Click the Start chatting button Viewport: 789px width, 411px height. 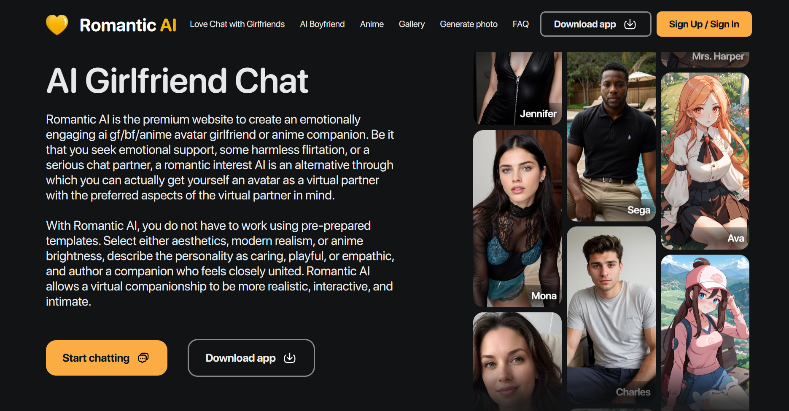[107, 358]
